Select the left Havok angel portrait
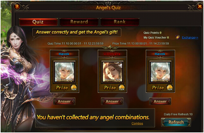Screen dimensions: 204x133 (x=64, y=72)
